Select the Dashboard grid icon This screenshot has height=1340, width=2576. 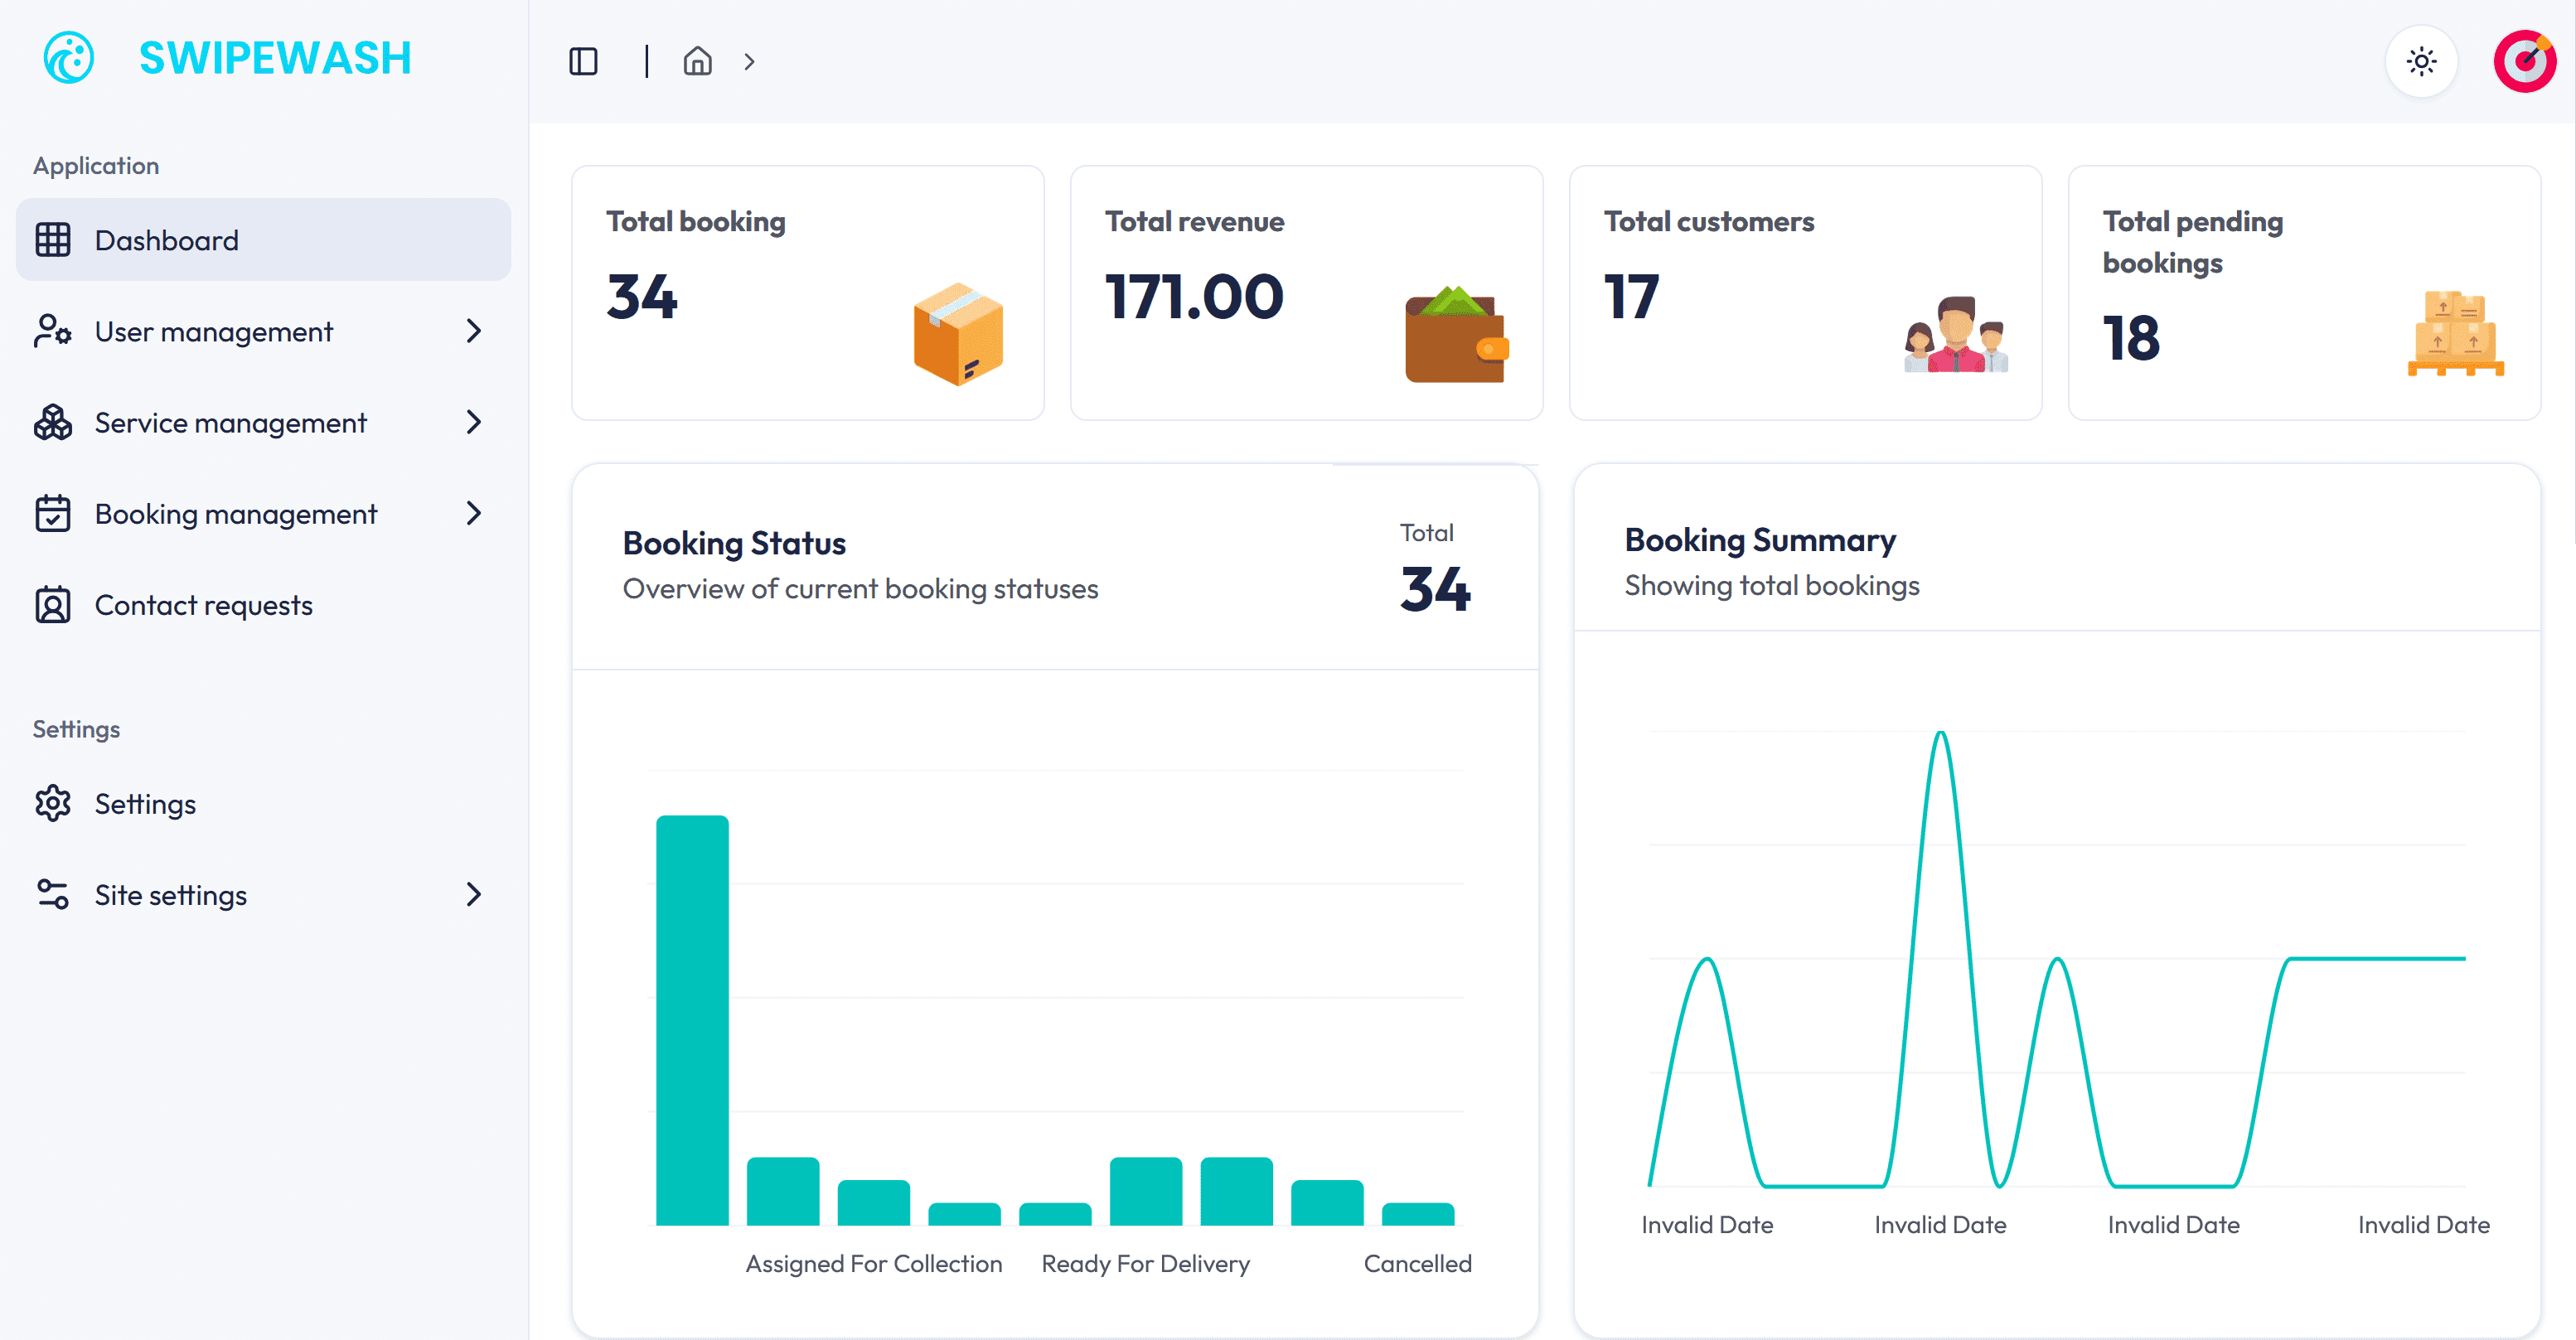pyautogui.click(x=53, y=239)
